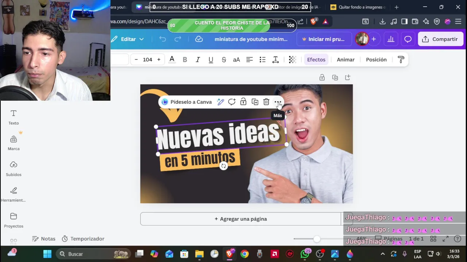Image resolution: width=467 pixels, height=262 pixels.
Task: Open the Marca panel in the sidebar
Action: 13,143
